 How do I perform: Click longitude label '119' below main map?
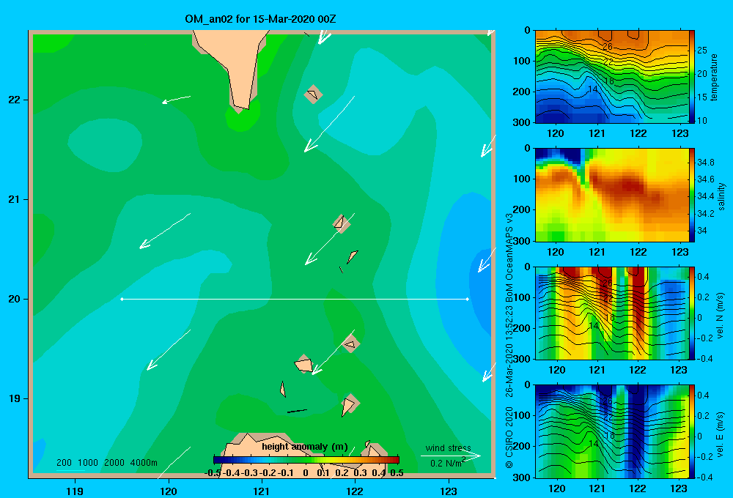pos(75,491)
